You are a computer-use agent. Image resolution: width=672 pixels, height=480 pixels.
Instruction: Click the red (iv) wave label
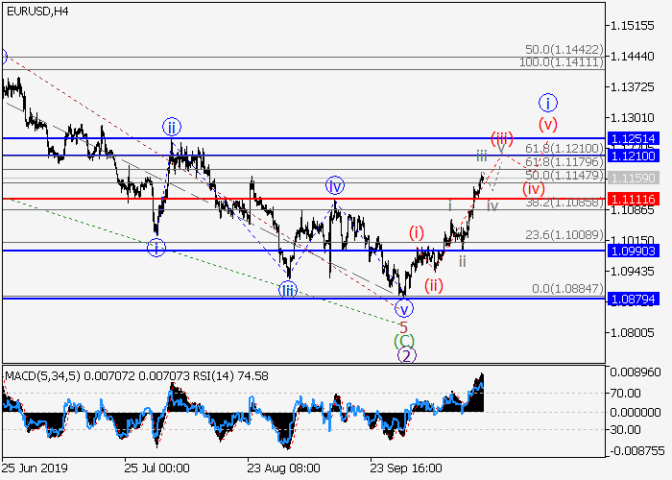pos(533,188)
